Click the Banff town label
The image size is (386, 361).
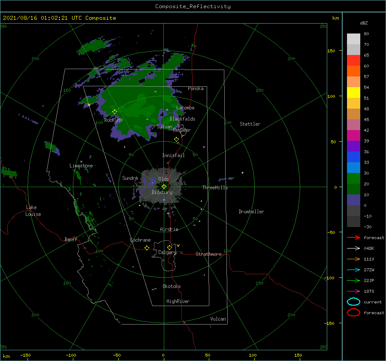click(71, 239)
